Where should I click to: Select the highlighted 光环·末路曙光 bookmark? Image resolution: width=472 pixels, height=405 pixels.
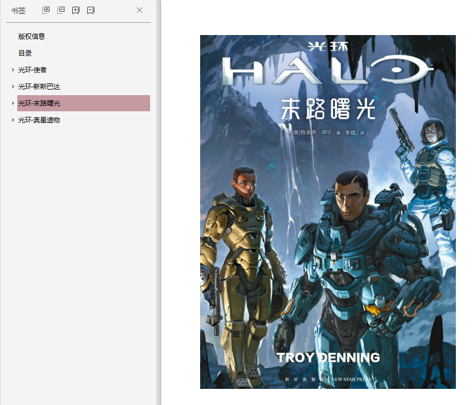coord(84,103)
